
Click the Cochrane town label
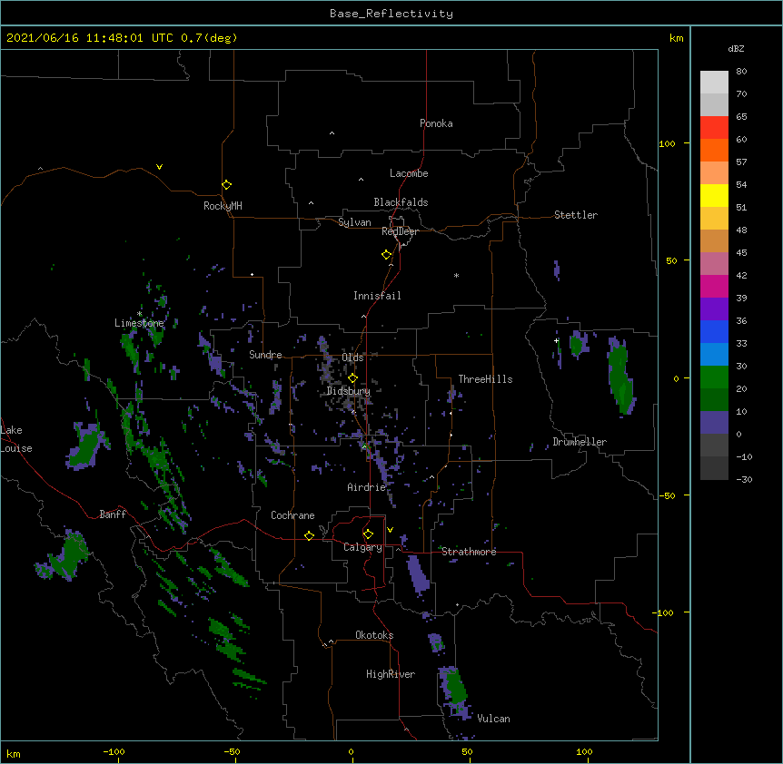coord(292,515)
